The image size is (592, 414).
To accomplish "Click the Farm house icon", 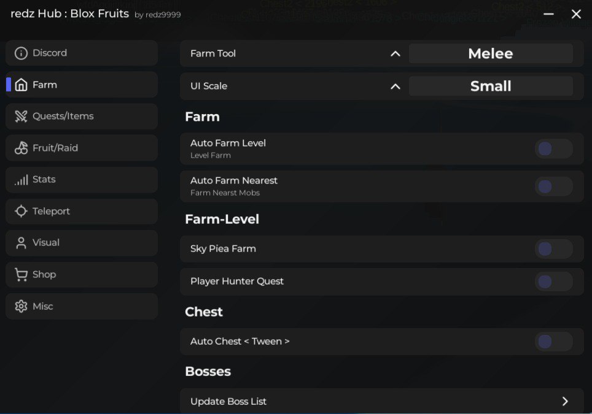I will point(21,85).
